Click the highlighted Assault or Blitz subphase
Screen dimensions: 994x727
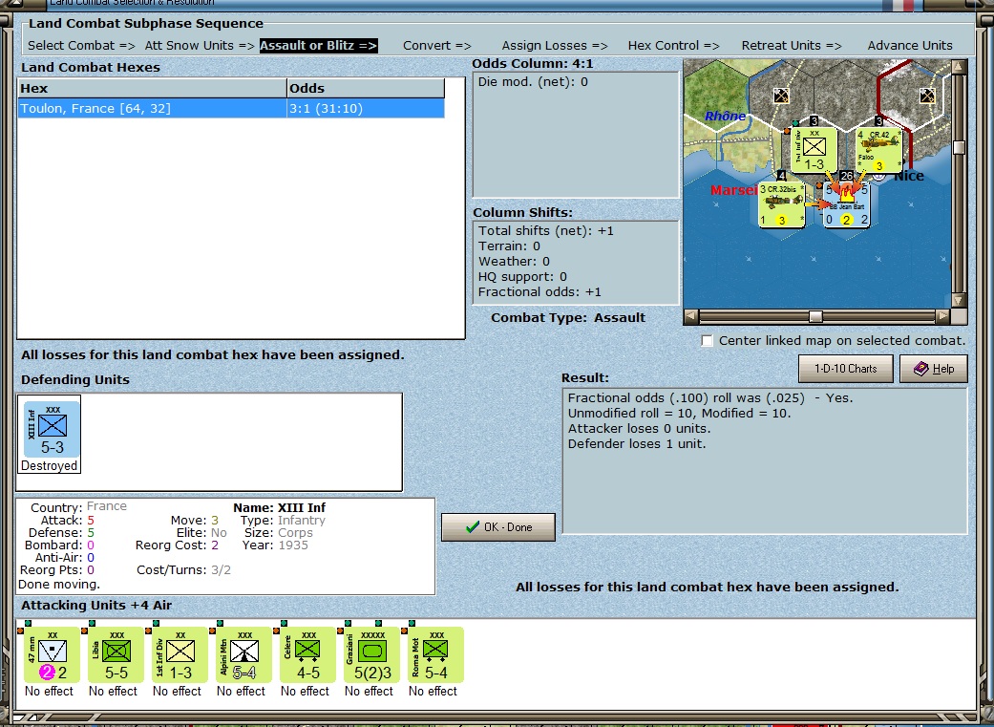point(319,46)
